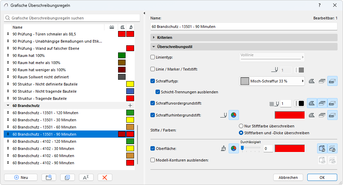Click Schraffurvordergrundstift pen number field

pyautogui.click(x=286, y=103)
